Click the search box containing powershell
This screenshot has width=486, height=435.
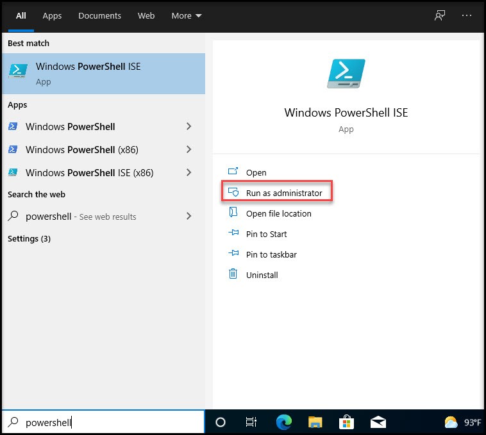pyautogui.click(x=103, y=422)
